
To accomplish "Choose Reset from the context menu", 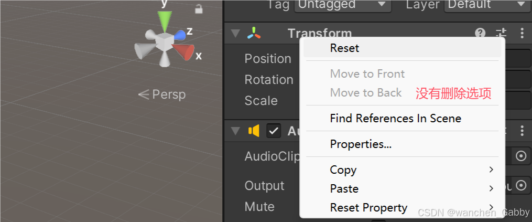I will tap(344, 48).
